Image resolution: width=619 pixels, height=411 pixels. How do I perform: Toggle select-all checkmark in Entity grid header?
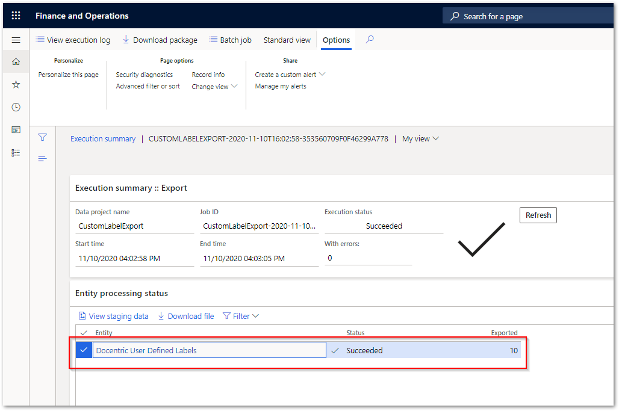click(x=83, y=333)
